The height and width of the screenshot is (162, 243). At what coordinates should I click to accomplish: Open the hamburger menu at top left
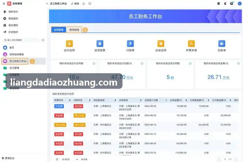[4, 4]
